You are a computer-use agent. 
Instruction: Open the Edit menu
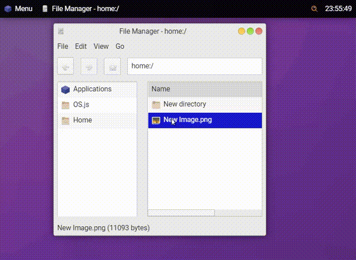81,46
